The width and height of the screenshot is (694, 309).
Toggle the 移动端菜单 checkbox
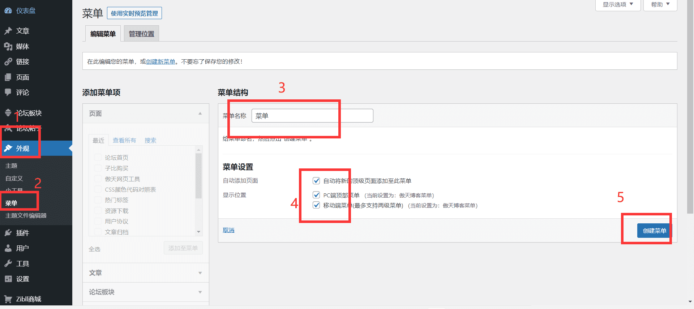click(x=316, y=205)
